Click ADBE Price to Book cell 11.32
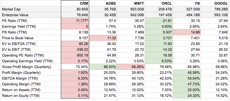This screenshot has height=101, width=230. pyautogui.click(x=103, y=38)
